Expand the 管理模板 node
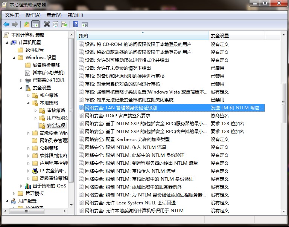 pyautogui.click(x=14, y=193)
